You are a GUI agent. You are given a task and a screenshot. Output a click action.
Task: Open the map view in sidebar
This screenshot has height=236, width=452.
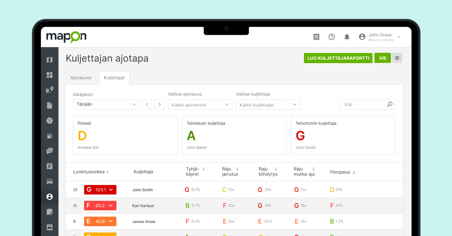(49, 60)
